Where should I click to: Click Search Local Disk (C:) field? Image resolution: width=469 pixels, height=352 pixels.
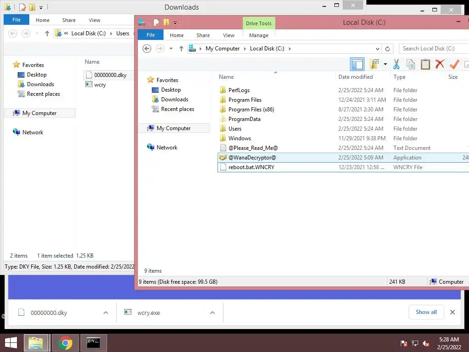434,49
